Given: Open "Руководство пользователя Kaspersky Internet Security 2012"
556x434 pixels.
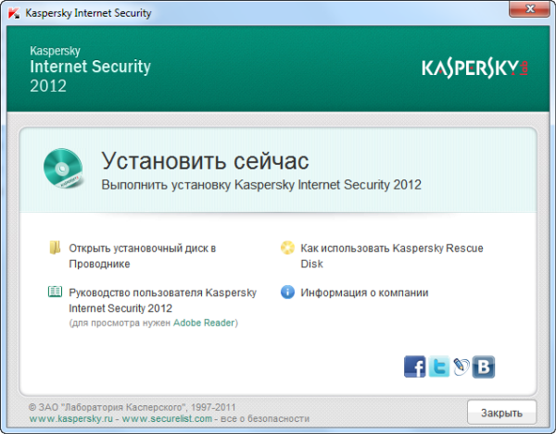Looking at the screenshot, I should (162, 300).
